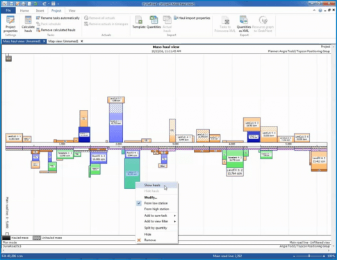Screen dimensions: 337x260
Task: Open Help via the globe icon
Action: click(x=320, y=10)
